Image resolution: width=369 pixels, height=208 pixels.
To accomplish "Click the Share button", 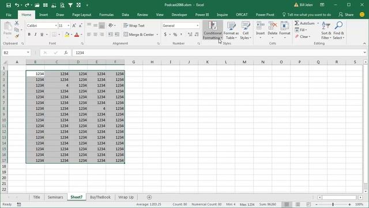I will [346, 14].
